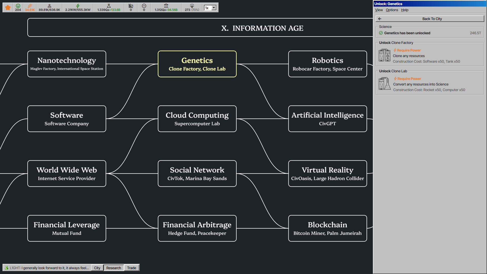Click the Clone Factory building icon
This screenshot has width=487, height=274.
point(384,55)
